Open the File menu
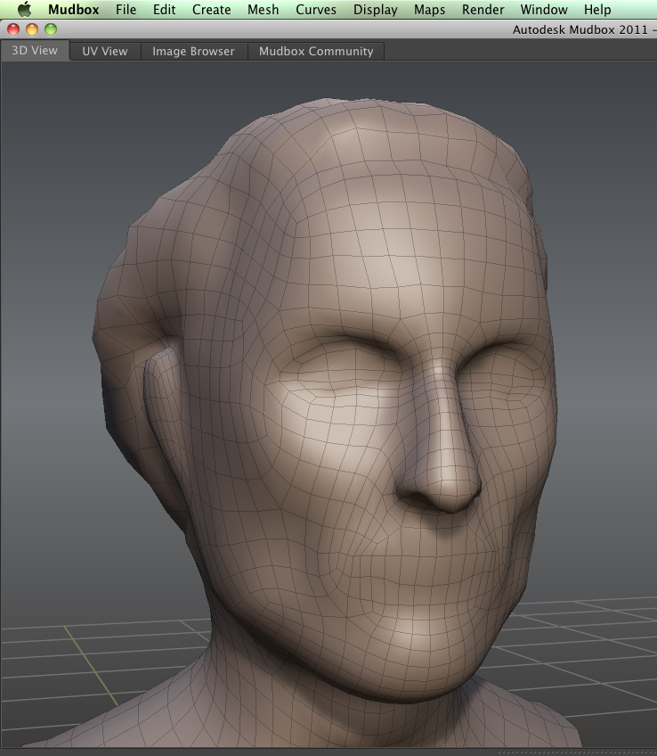The height and width of the screenshot is (756, 657). tap(126, 10)
